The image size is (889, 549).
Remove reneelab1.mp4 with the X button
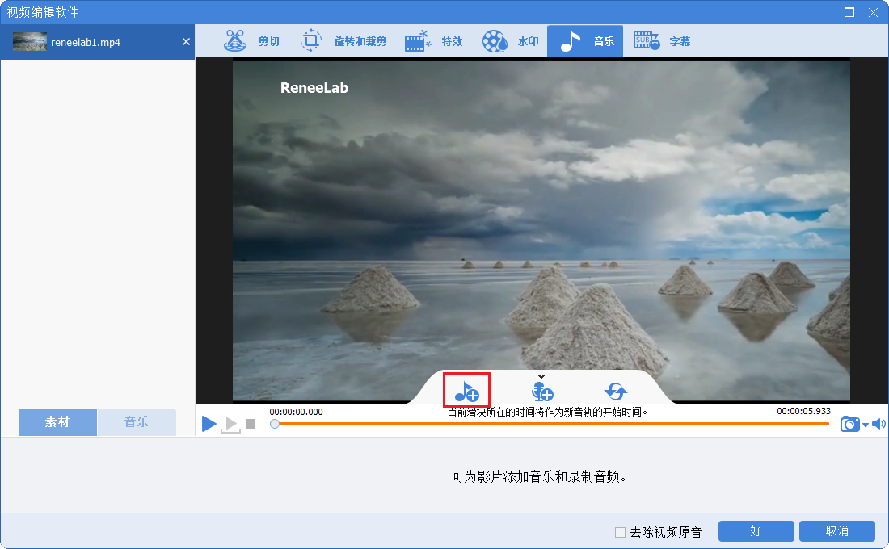click(186, 42)
